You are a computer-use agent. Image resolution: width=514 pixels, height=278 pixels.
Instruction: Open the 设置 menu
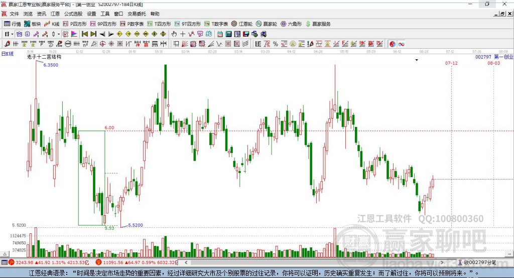(x=91, y=14)
